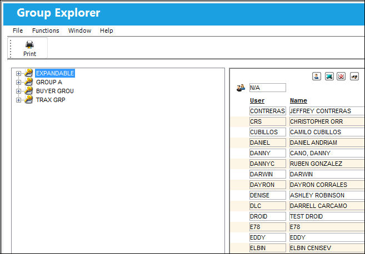Click the DAYRON CORRALES name cell
Viewport: 365px width, 254px height.
327,185
